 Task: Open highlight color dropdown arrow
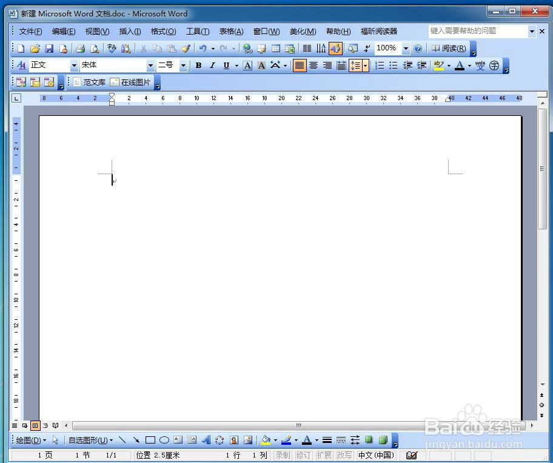coord(449,66)
